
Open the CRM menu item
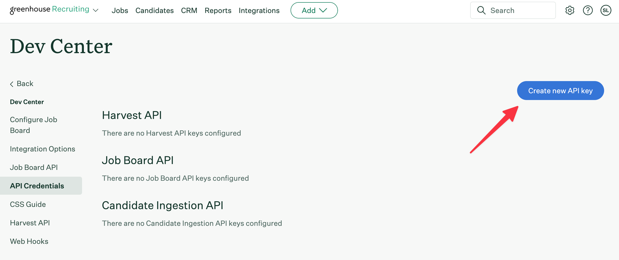click(189, 11)
